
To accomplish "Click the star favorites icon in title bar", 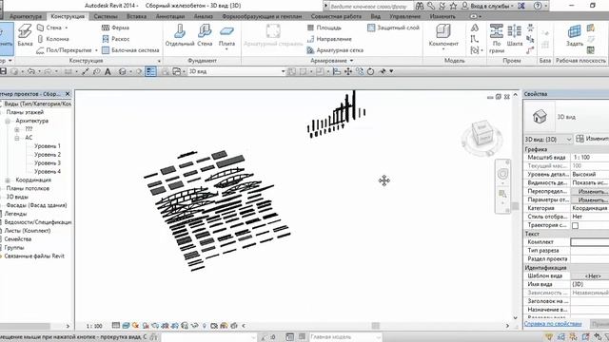I will pos(453,6).
